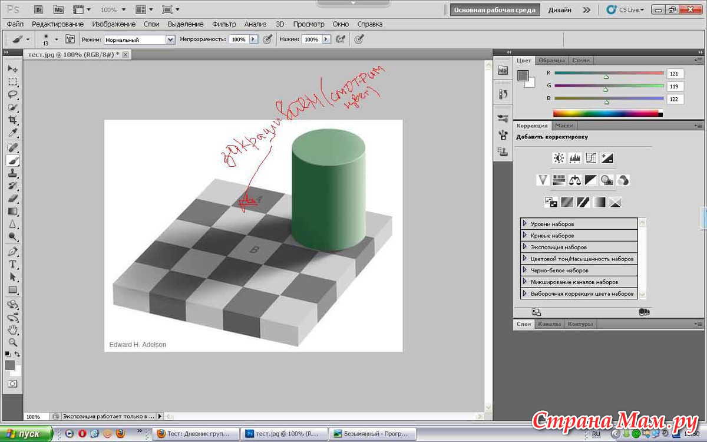Select the Horizontal Type tool
Viewport: 707px width, 442px height.
12,265
